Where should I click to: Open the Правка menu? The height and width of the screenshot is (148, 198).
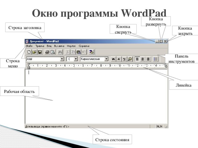pyautogui.click(x=40, y=46)
